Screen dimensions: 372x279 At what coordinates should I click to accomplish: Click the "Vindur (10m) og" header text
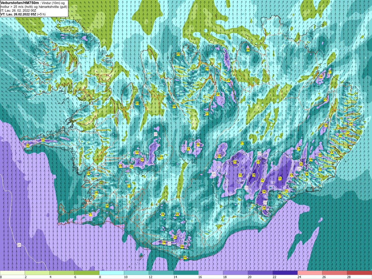(53, 3)
